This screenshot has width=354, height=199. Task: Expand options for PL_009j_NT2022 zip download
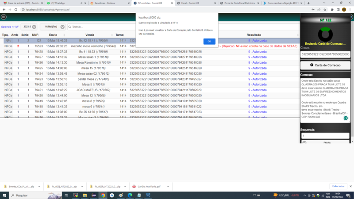click(x=82, y=187)
